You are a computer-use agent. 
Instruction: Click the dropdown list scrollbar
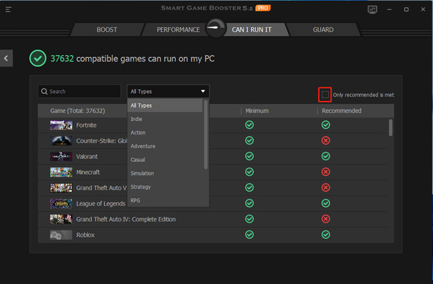click(206, 135)
